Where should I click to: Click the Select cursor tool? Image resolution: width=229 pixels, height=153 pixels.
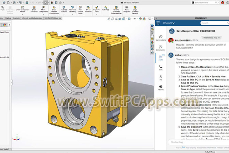(x=46, y=3)
